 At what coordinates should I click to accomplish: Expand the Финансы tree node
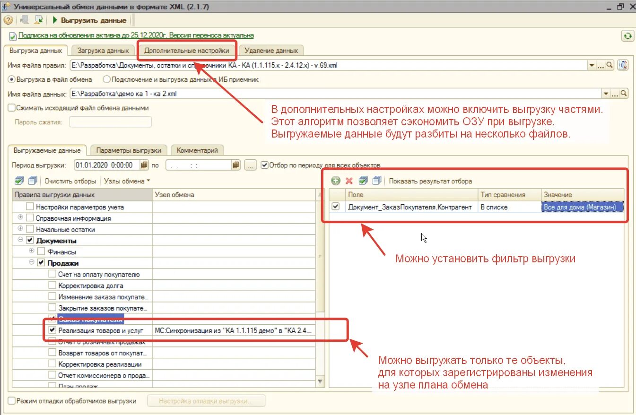click(32, 251)
